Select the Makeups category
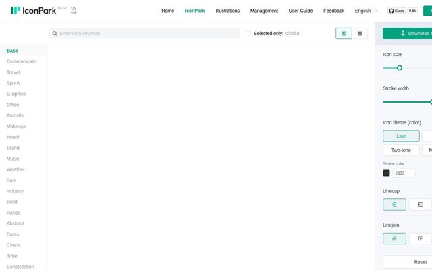This screenshot has height=270, width=432. 16,126
